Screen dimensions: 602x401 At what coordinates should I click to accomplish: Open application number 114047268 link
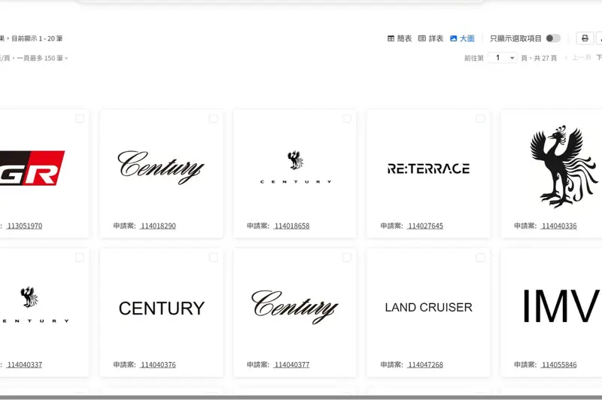point(425,365)
